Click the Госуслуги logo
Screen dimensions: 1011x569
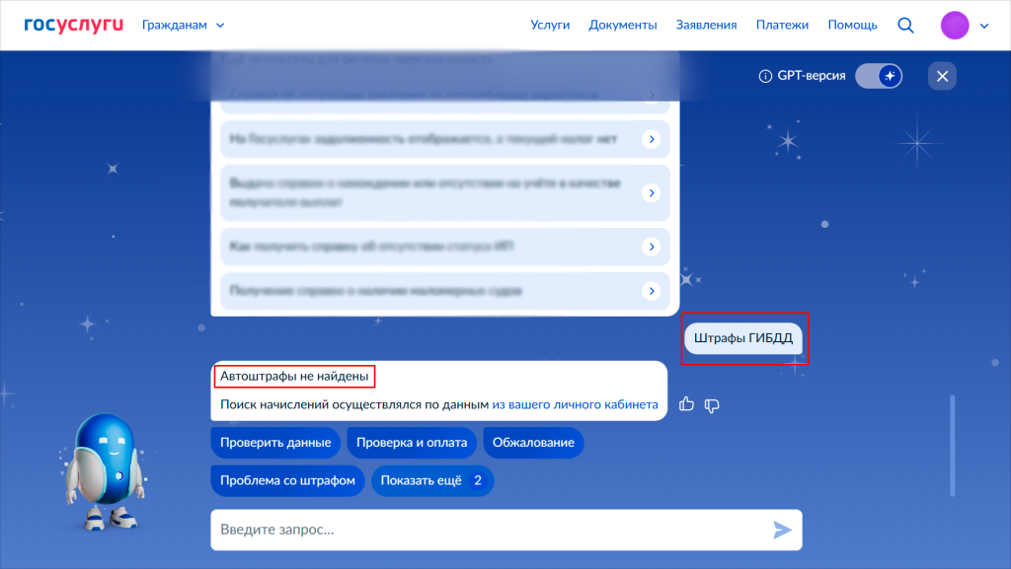[73, 25]
